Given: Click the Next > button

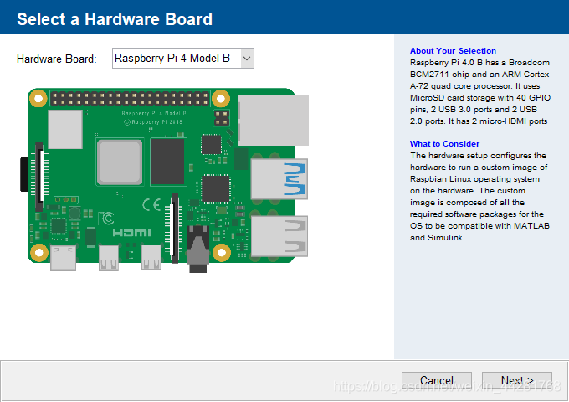Looking at the screenshot, I should (517, 380).
